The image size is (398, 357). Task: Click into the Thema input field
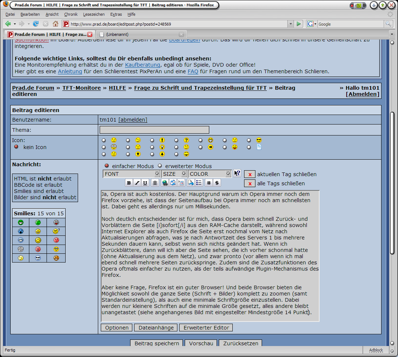click(x=154, y=130)
